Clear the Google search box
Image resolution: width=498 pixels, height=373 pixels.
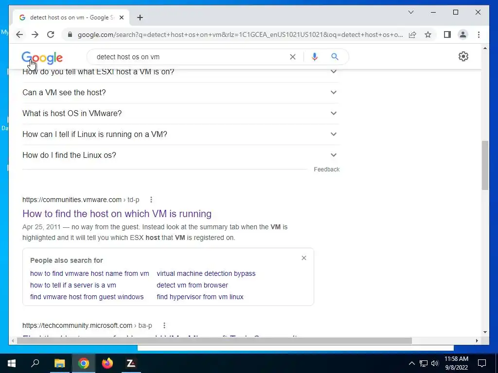(292, 57)
